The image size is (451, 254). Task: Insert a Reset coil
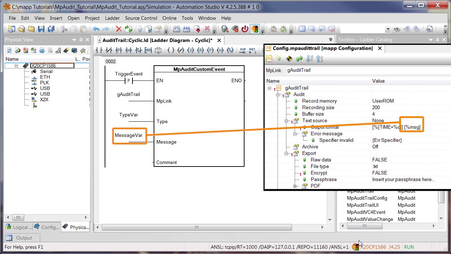pyautogui.click(x=200, y=50)
